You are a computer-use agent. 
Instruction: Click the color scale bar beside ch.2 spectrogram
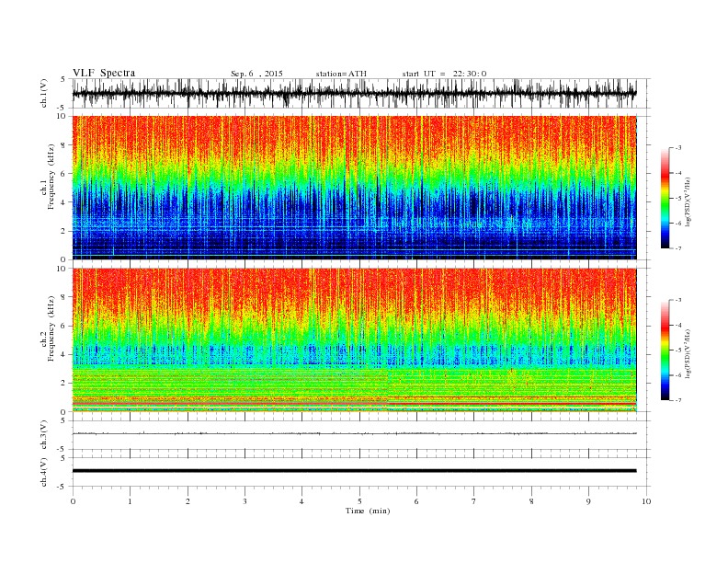tap(665, 350)
